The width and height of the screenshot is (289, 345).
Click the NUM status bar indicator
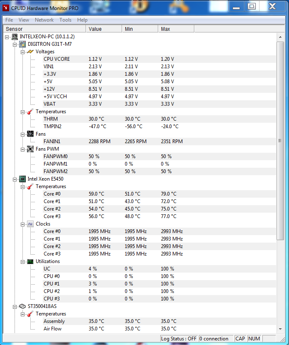[x=254, y=339]
